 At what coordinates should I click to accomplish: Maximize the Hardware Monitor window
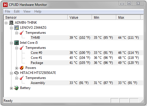129,4
